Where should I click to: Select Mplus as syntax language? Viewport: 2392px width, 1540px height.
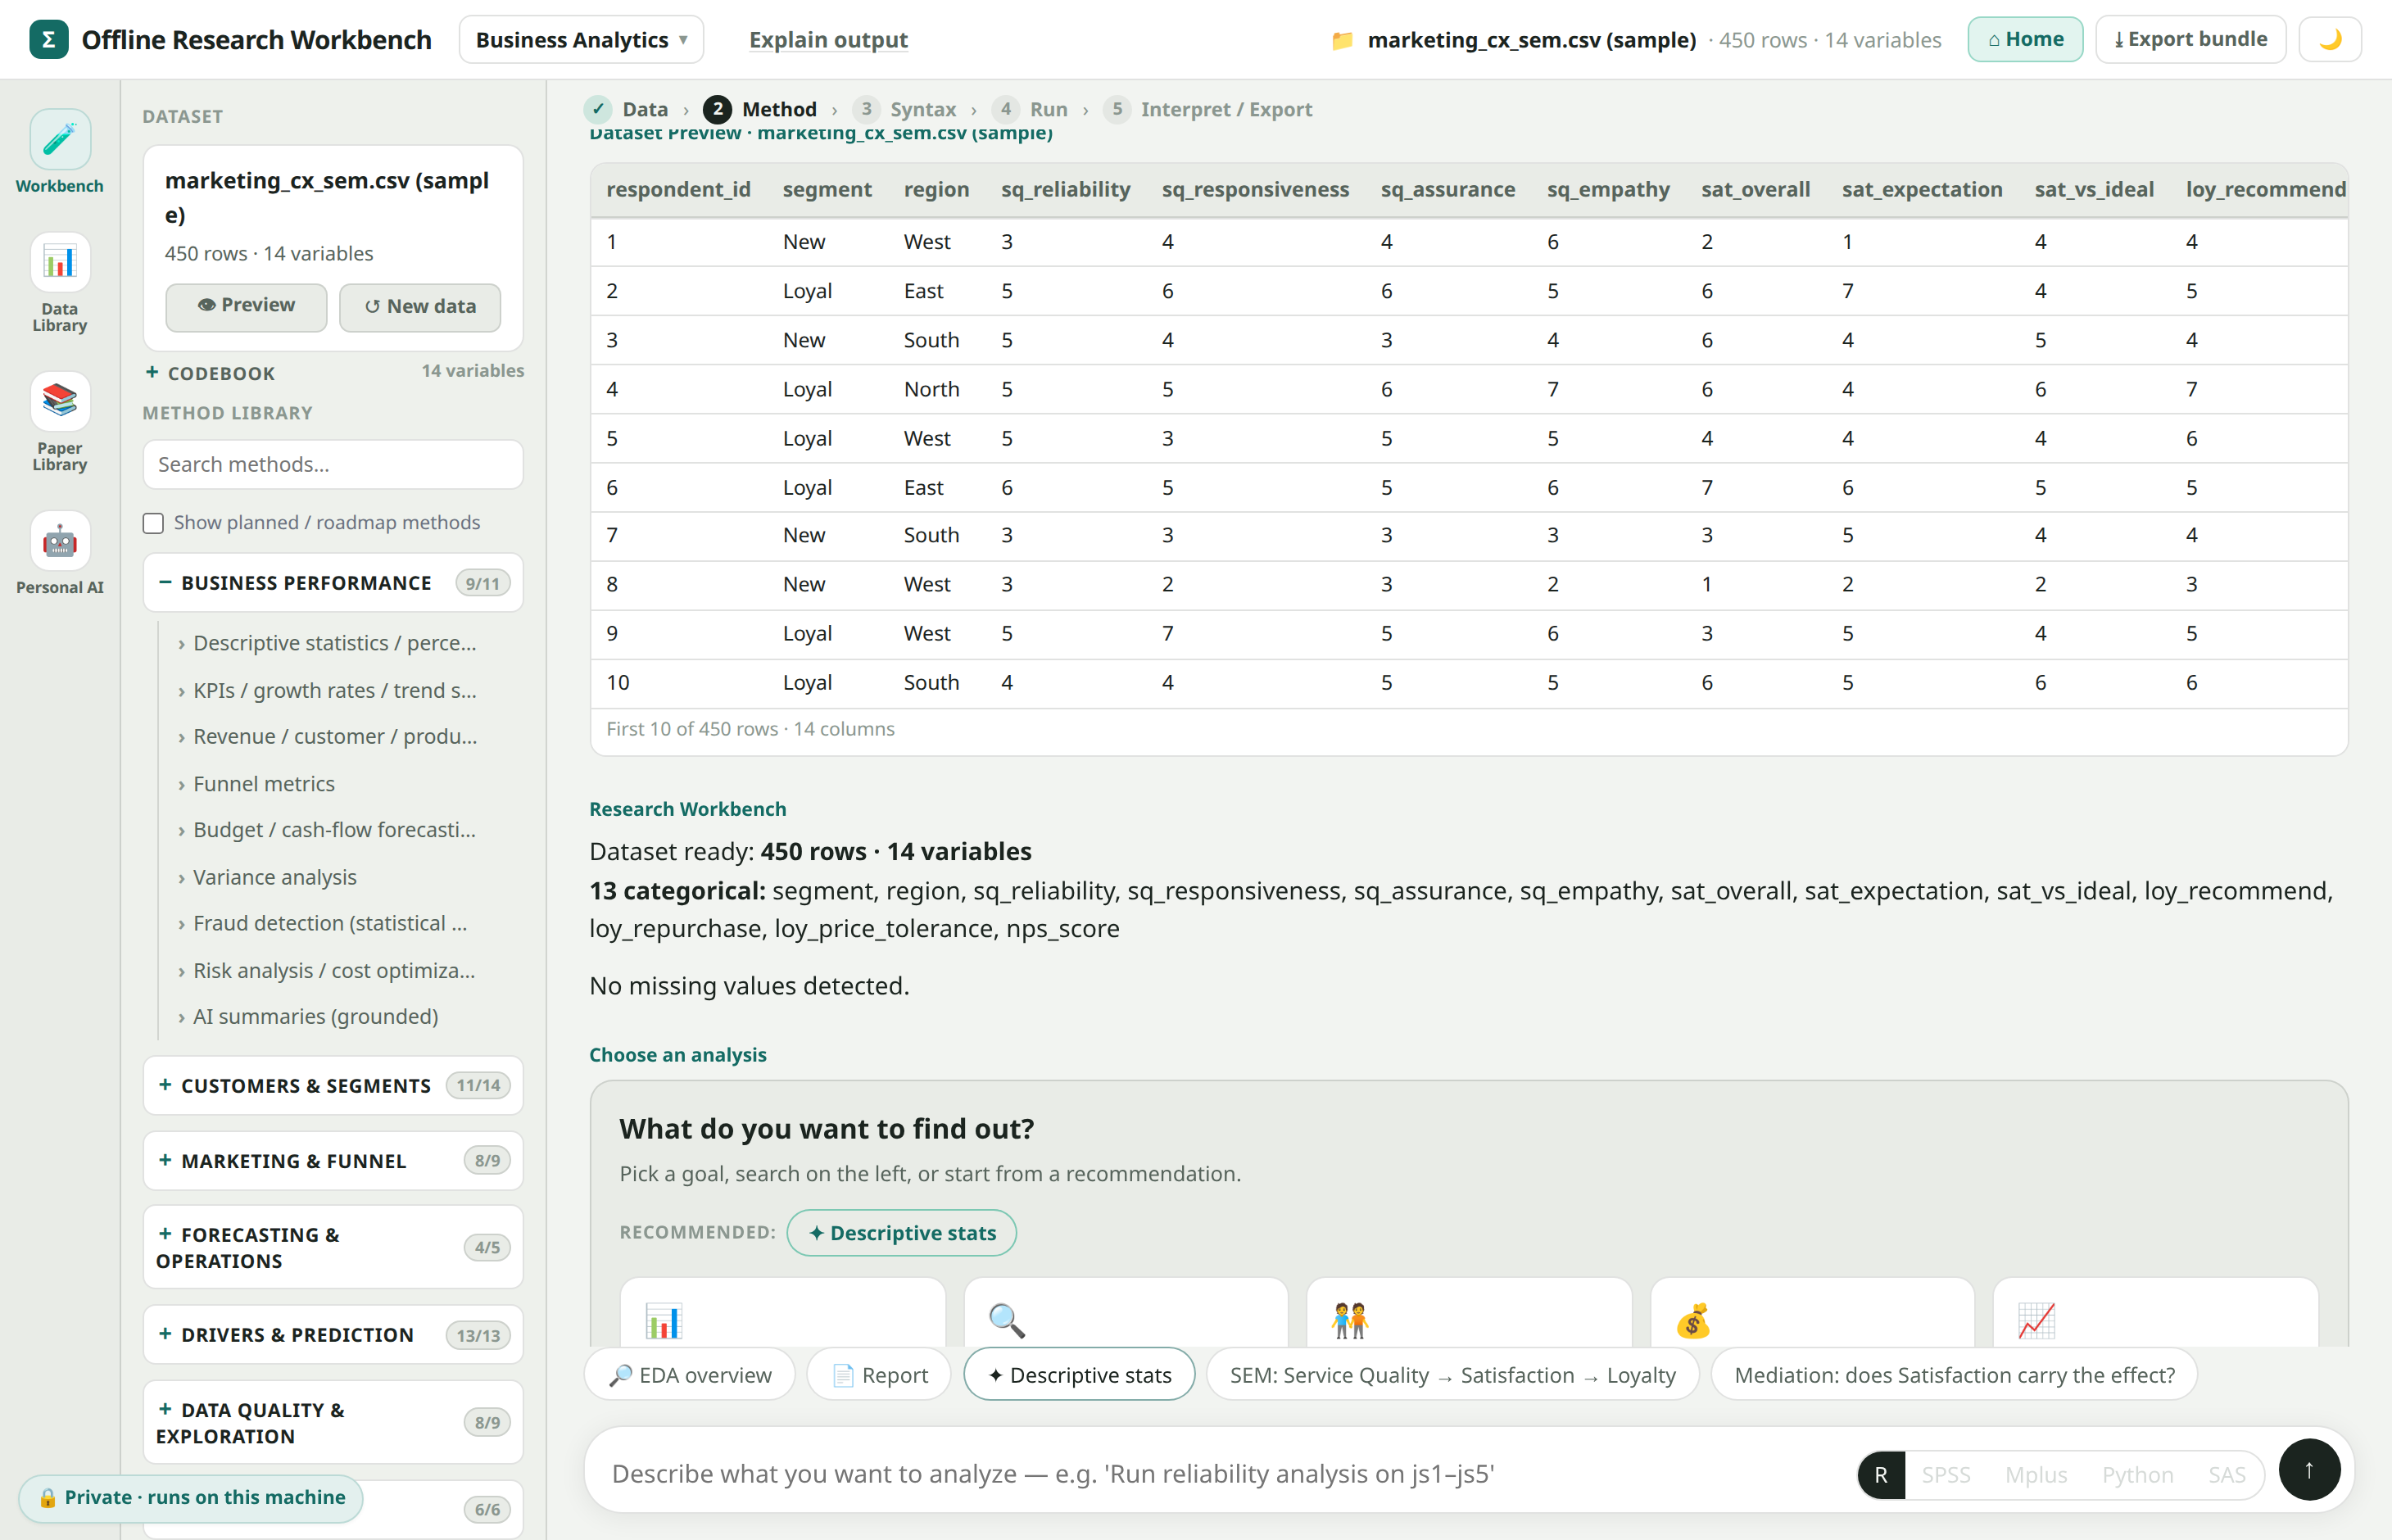click(x=2036, y=1474)
